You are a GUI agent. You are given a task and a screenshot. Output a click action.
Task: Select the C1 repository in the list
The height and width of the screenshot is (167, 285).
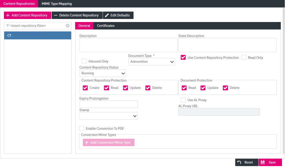(x=38, y=36)
